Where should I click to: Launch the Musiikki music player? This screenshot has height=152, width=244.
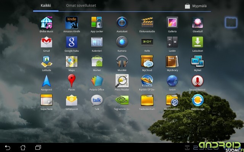coord(122,62)
